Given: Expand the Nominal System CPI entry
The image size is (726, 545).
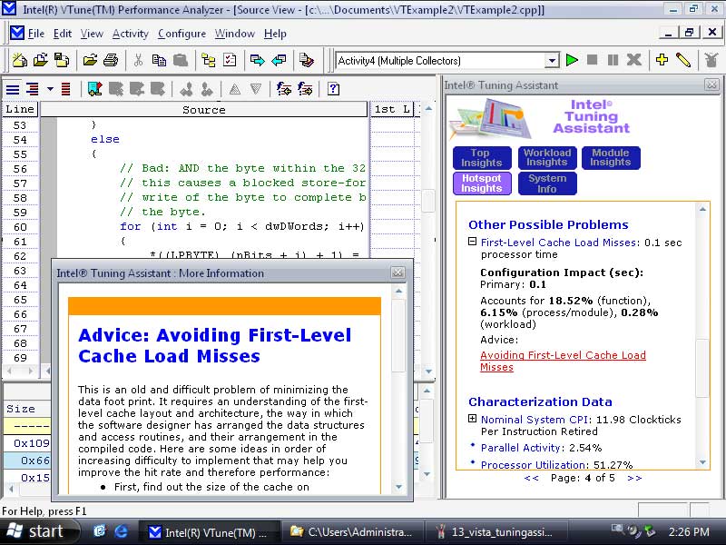Looking at the screenshot, I should coord(472,419).
